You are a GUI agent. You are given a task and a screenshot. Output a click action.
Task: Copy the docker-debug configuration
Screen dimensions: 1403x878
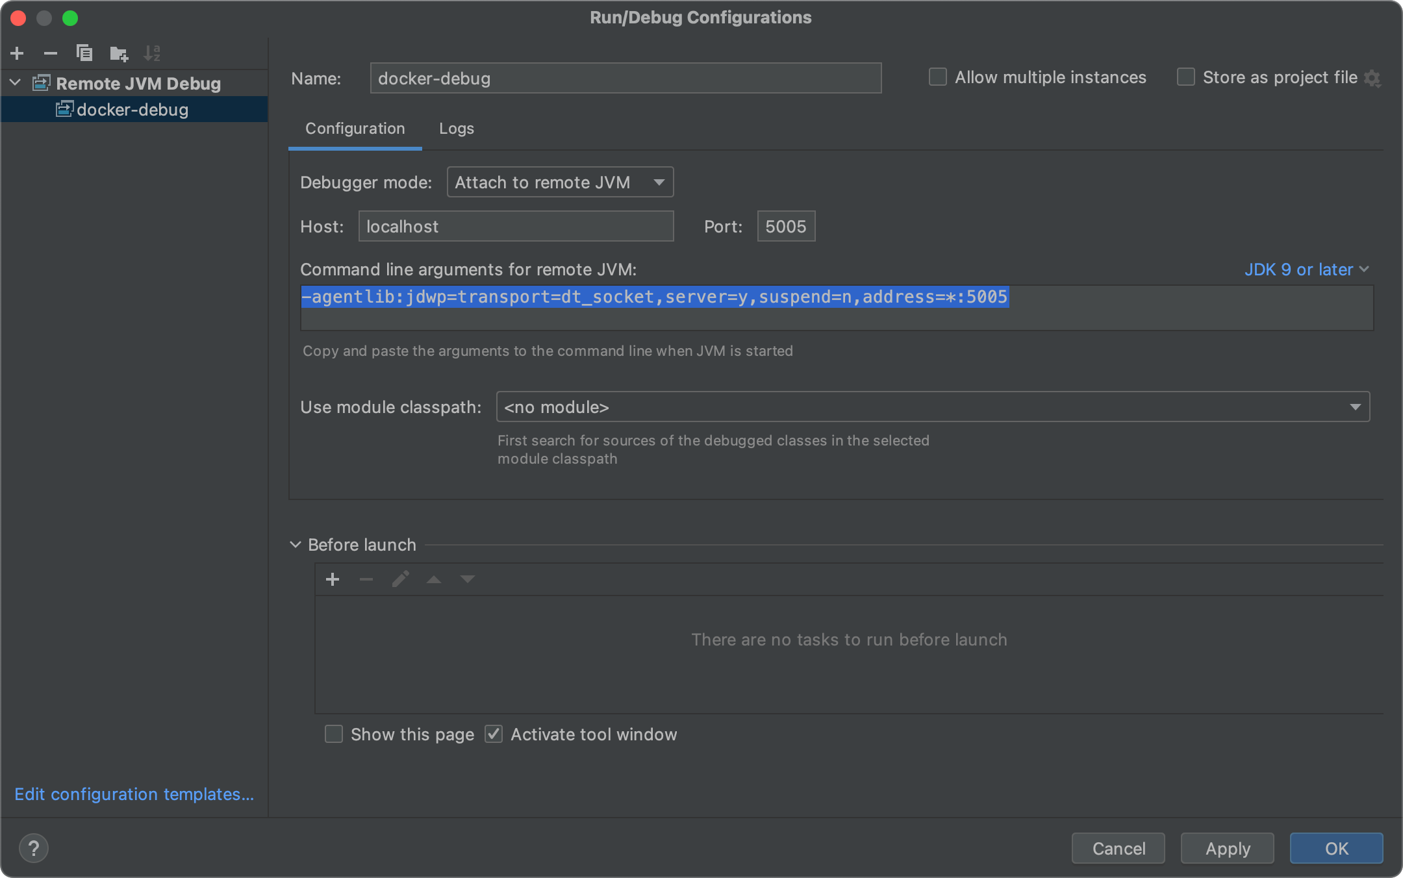84,53
